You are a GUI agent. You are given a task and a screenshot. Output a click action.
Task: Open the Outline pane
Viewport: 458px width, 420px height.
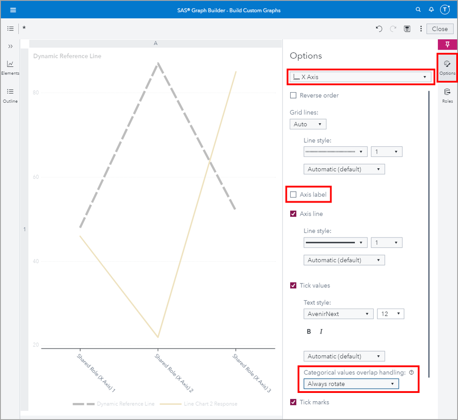(10, 96)
